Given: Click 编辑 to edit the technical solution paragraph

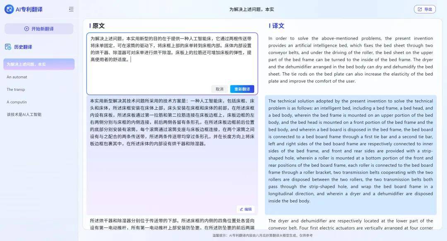Looking at the screenshot, I should [x=245, y=209].
